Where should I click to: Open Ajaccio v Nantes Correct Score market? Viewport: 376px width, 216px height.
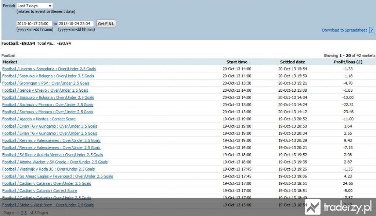(39, 119)
